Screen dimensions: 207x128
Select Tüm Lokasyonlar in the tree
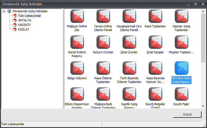30,16
